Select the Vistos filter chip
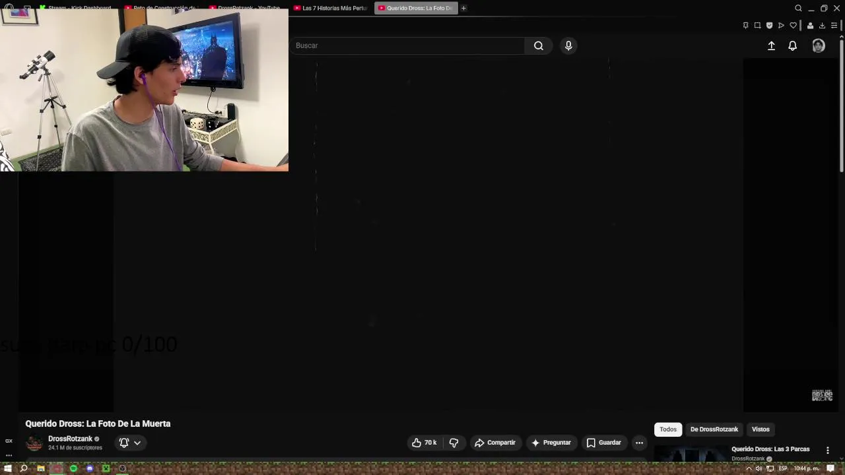This screenshot has width=845, height=475. point(760,429)
